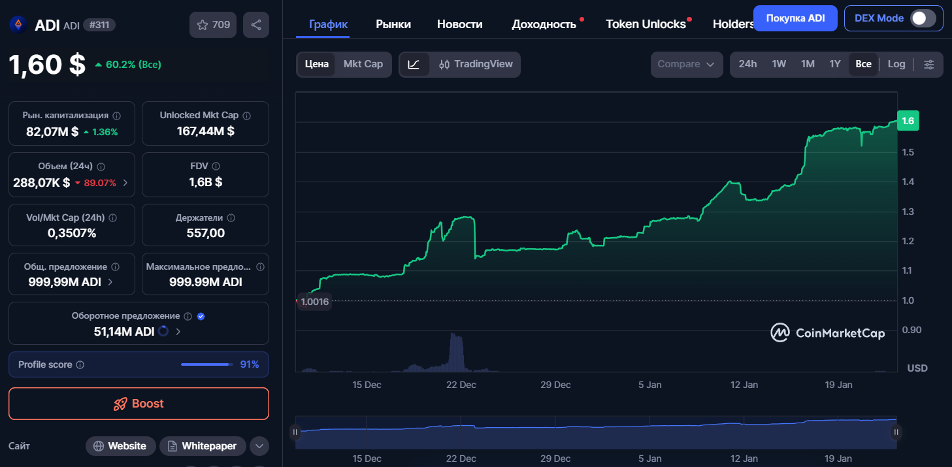Click the share icon button
This screenshot has width=952, height=467.
click(x=256, y=25)
